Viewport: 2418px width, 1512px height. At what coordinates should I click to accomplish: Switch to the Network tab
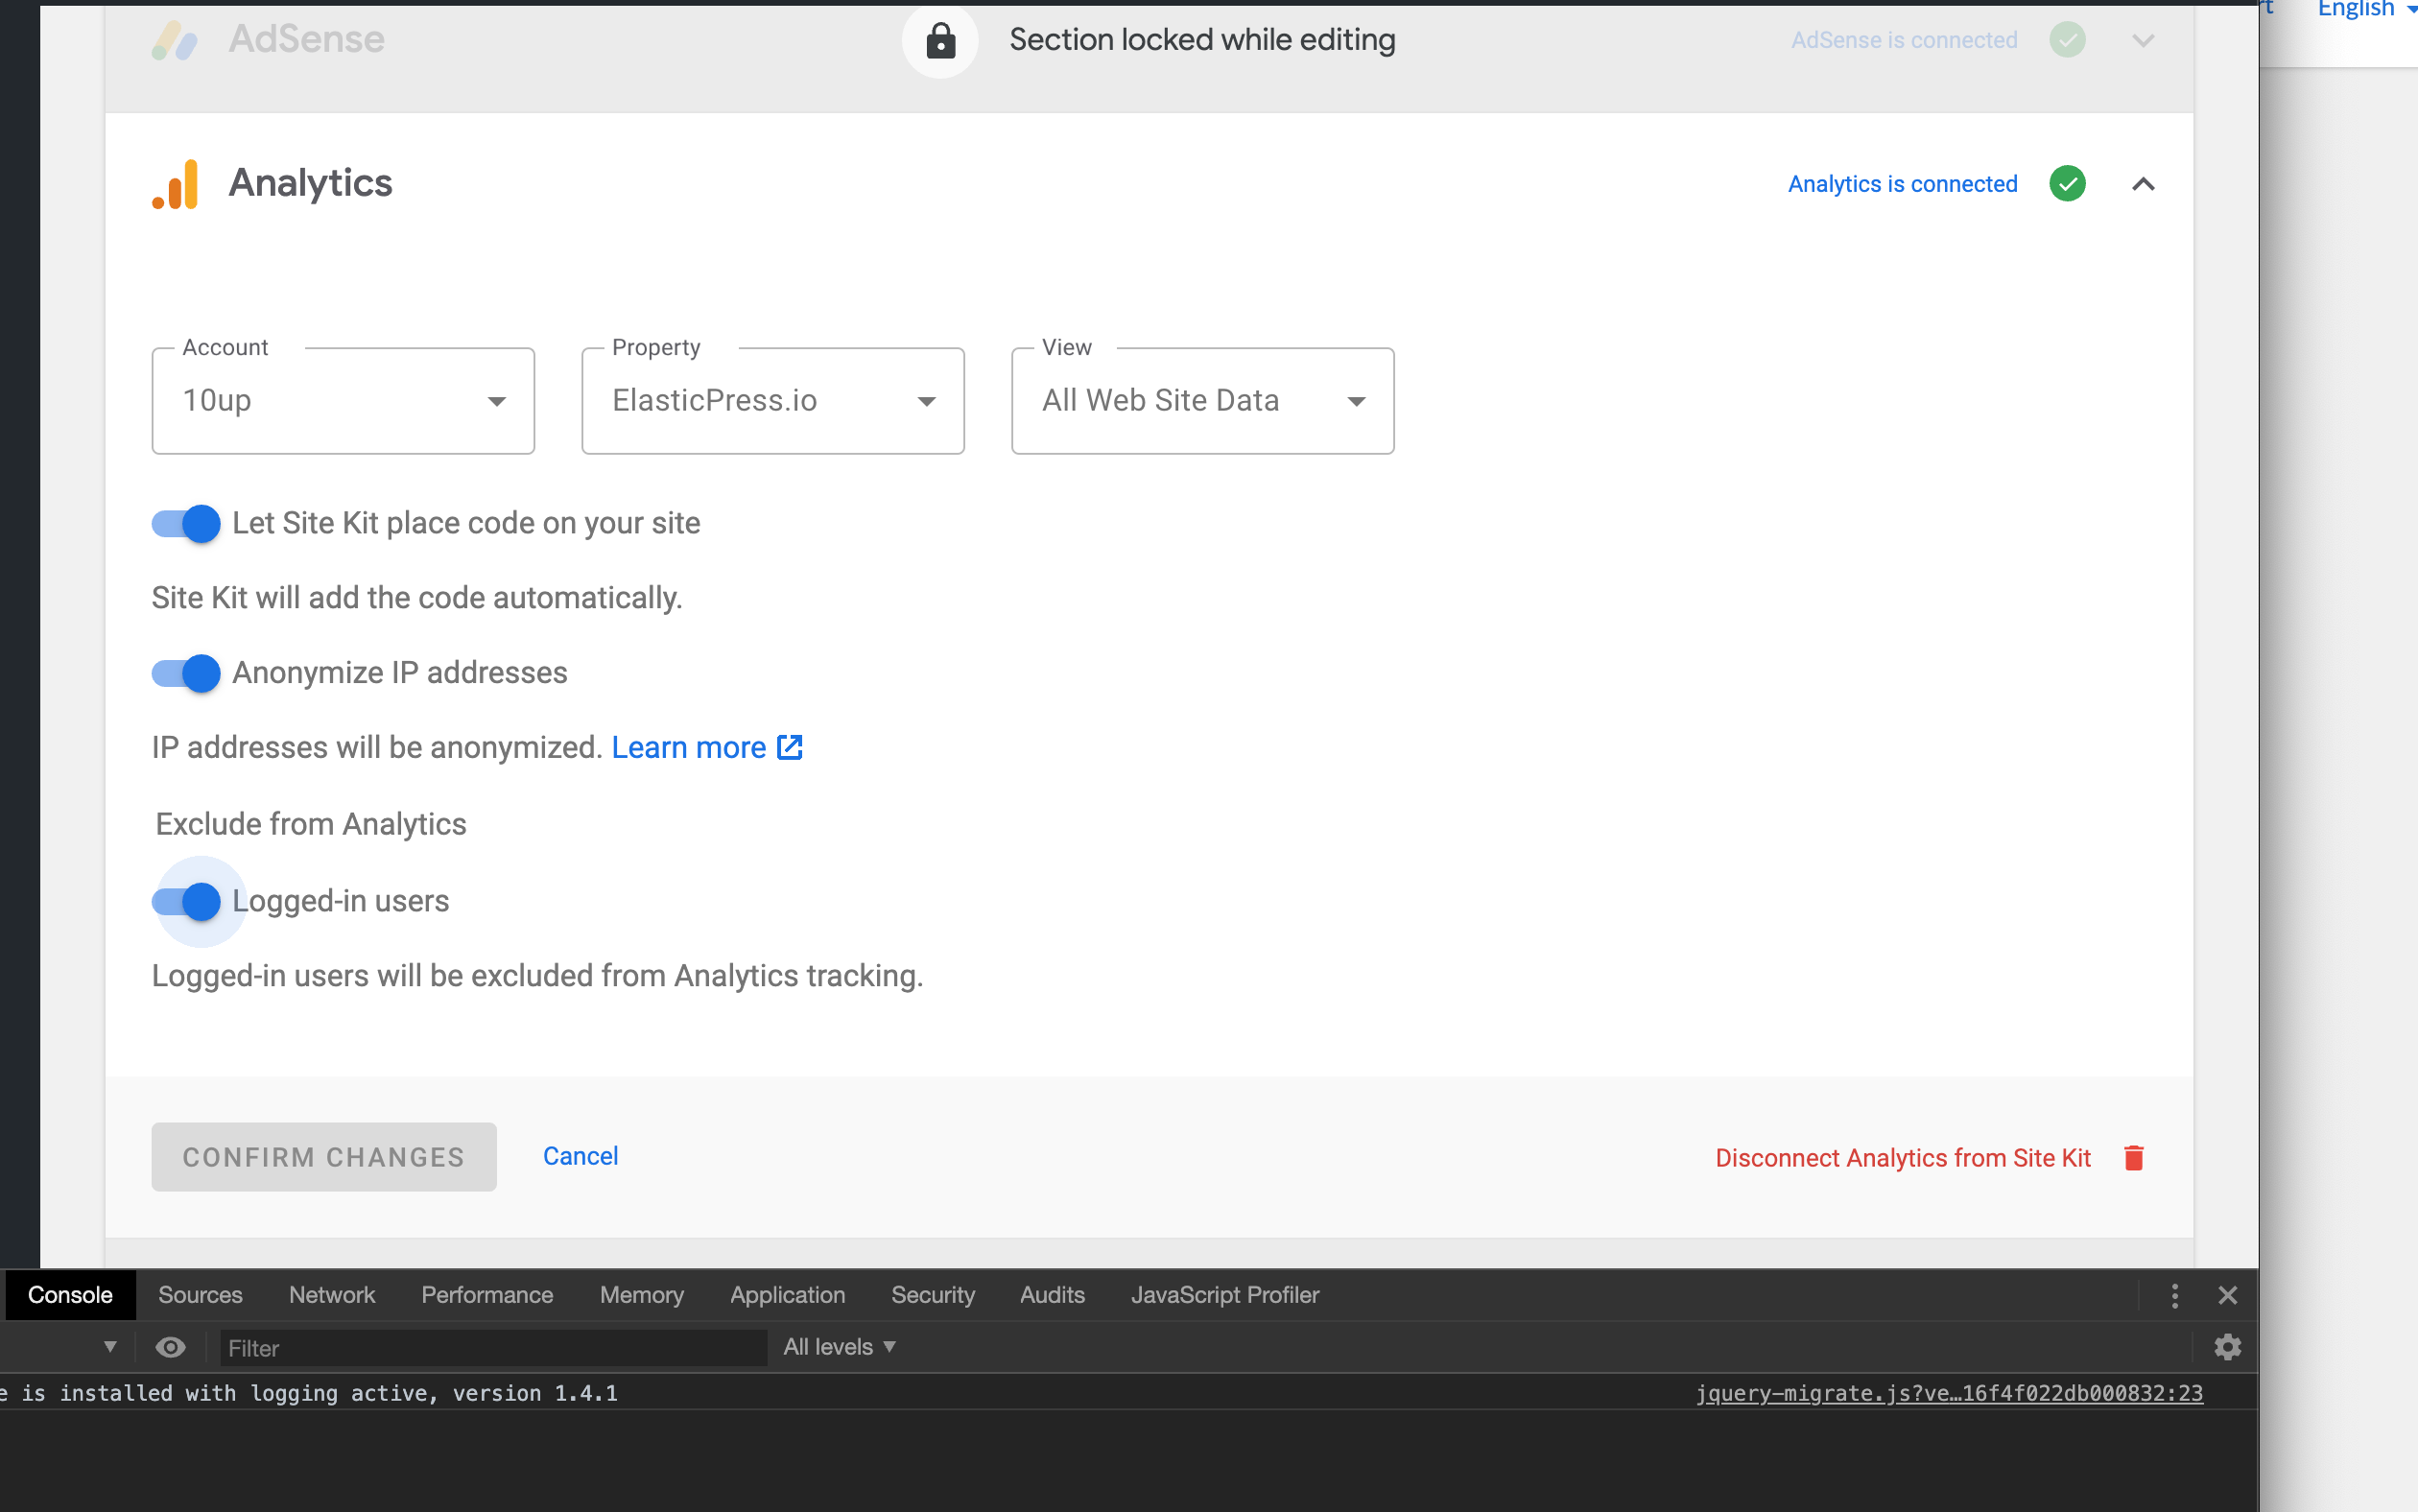[x=332, y=1295]
